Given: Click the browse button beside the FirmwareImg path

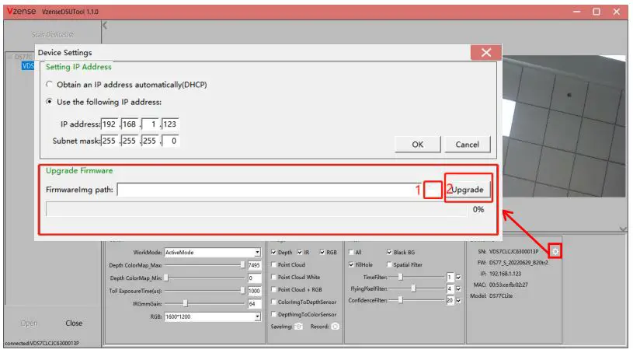Looking at the screenshot, I should (x=433, y=190).
